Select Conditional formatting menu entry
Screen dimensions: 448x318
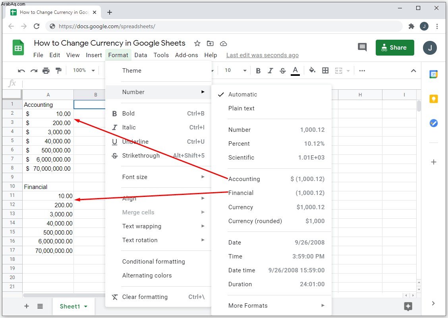pos(158,262)
